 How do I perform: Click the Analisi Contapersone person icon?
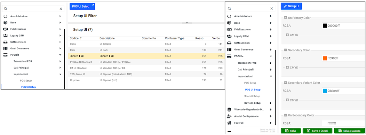click(x=229, y=116)
